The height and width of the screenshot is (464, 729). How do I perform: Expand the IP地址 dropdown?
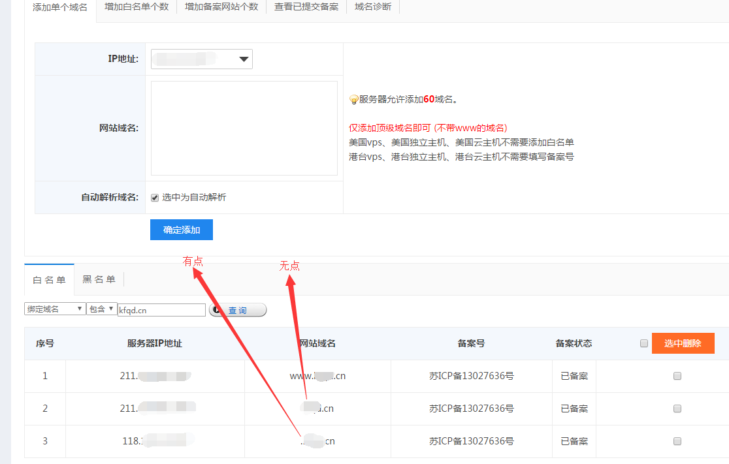pos(201,59)
